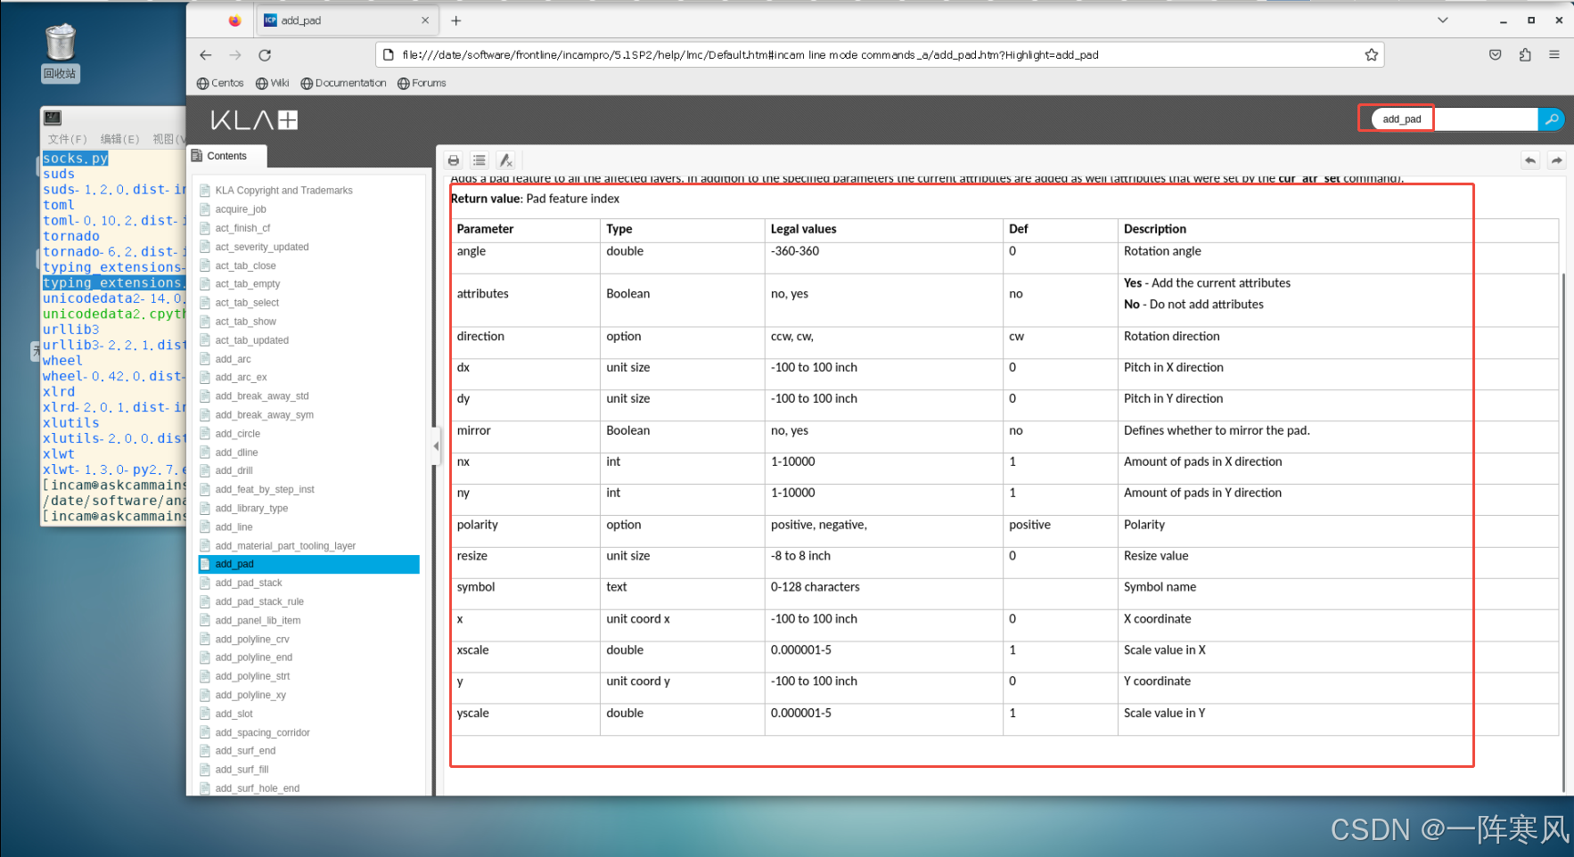Open KLA Copyright and Trademarks topic
Viewport: 1574px width, 857px height.
pos(283,191)
